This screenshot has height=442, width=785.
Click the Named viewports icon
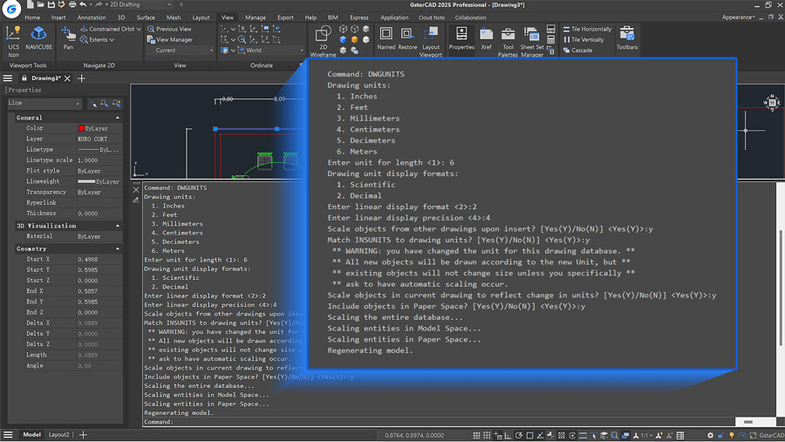tap(386, 38)
